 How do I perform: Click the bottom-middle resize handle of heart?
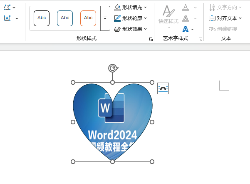coord(112,161)
